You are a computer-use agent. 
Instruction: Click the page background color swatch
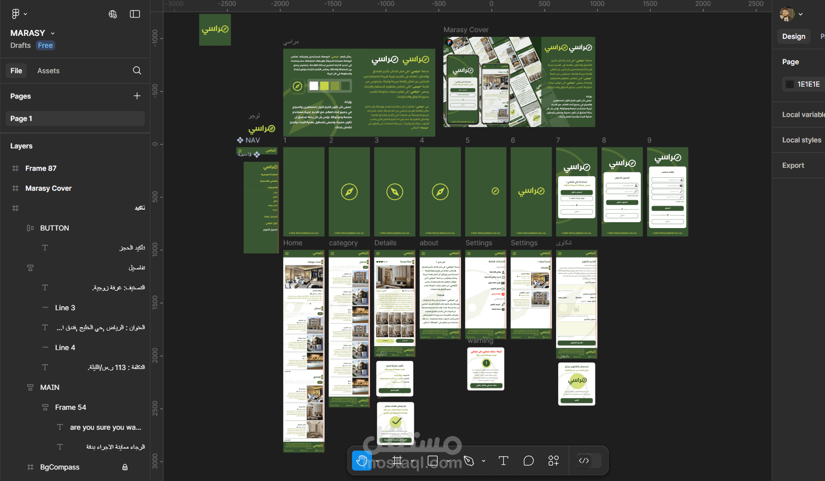790,84
